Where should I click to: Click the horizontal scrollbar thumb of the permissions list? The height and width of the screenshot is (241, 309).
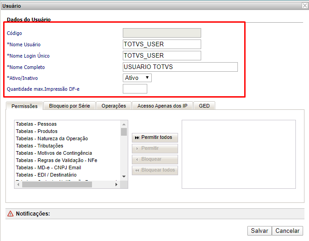pyautogui.click(x=57, y=185)
